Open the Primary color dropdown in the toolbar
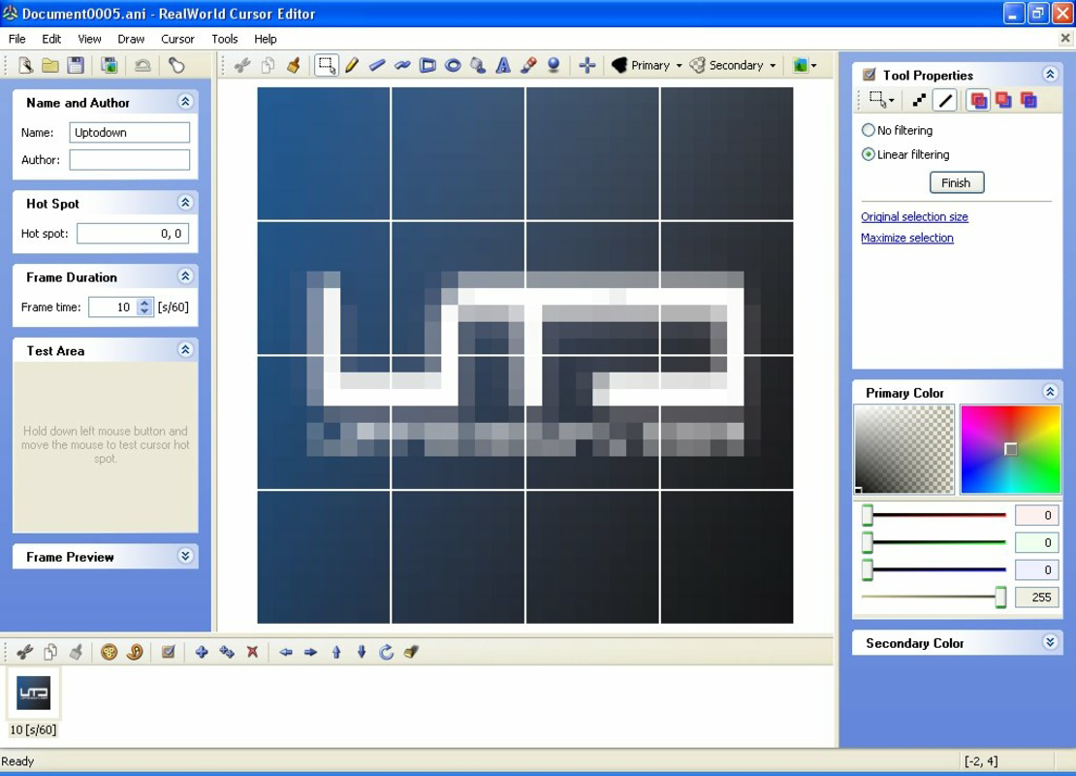This screenshot has height=776, width=1076. click(x=681, y=65)
